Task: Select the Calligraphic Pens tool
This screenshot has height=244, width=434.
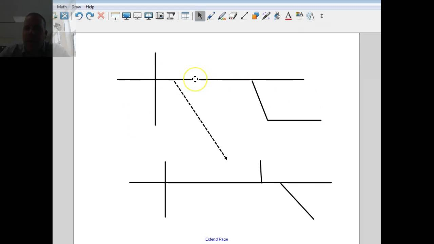Action: coord(222,16)
